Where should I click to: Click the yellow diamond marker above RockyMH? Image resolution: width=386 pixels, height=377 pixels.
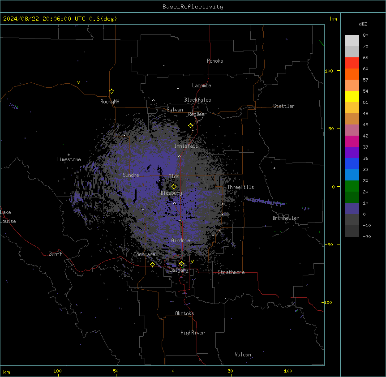(x=112, y=91)
